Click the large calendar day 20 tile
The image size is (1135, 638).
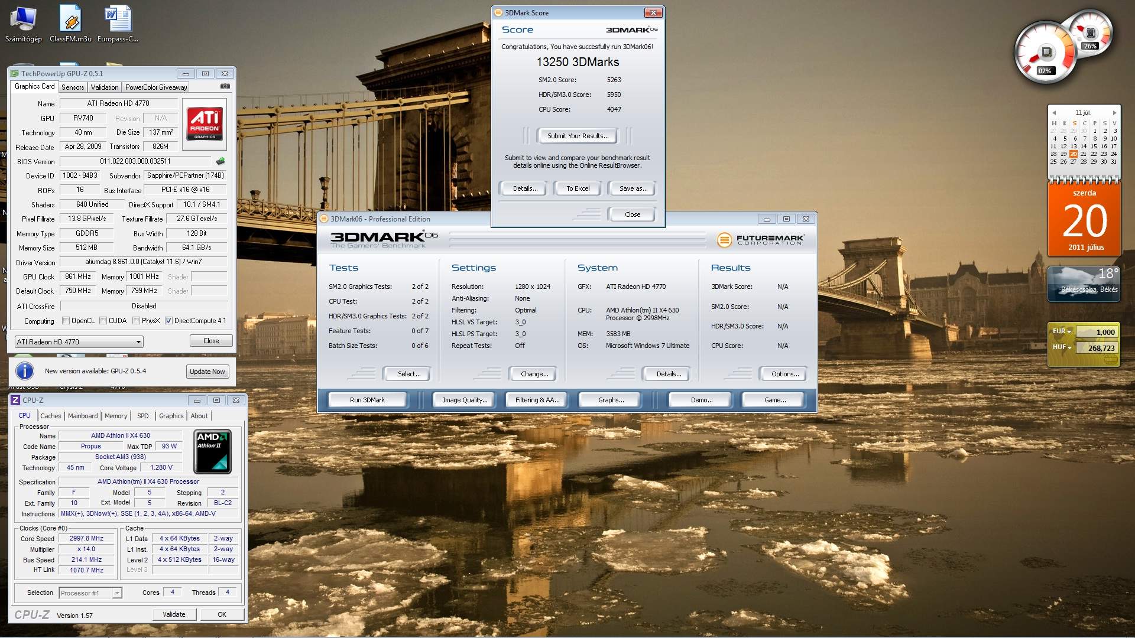pyautogui.click(x=1084, y=220)
